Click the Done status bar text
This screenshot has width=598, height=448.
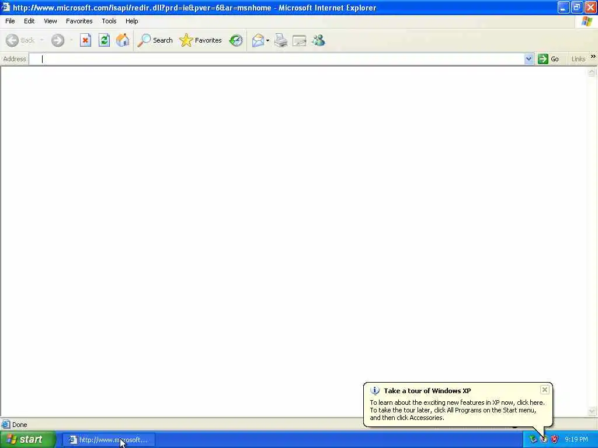[19, 425]
